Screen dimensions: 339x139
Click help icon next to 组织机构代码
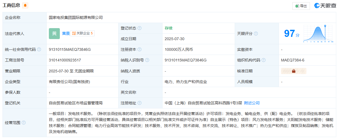point(264,60)
